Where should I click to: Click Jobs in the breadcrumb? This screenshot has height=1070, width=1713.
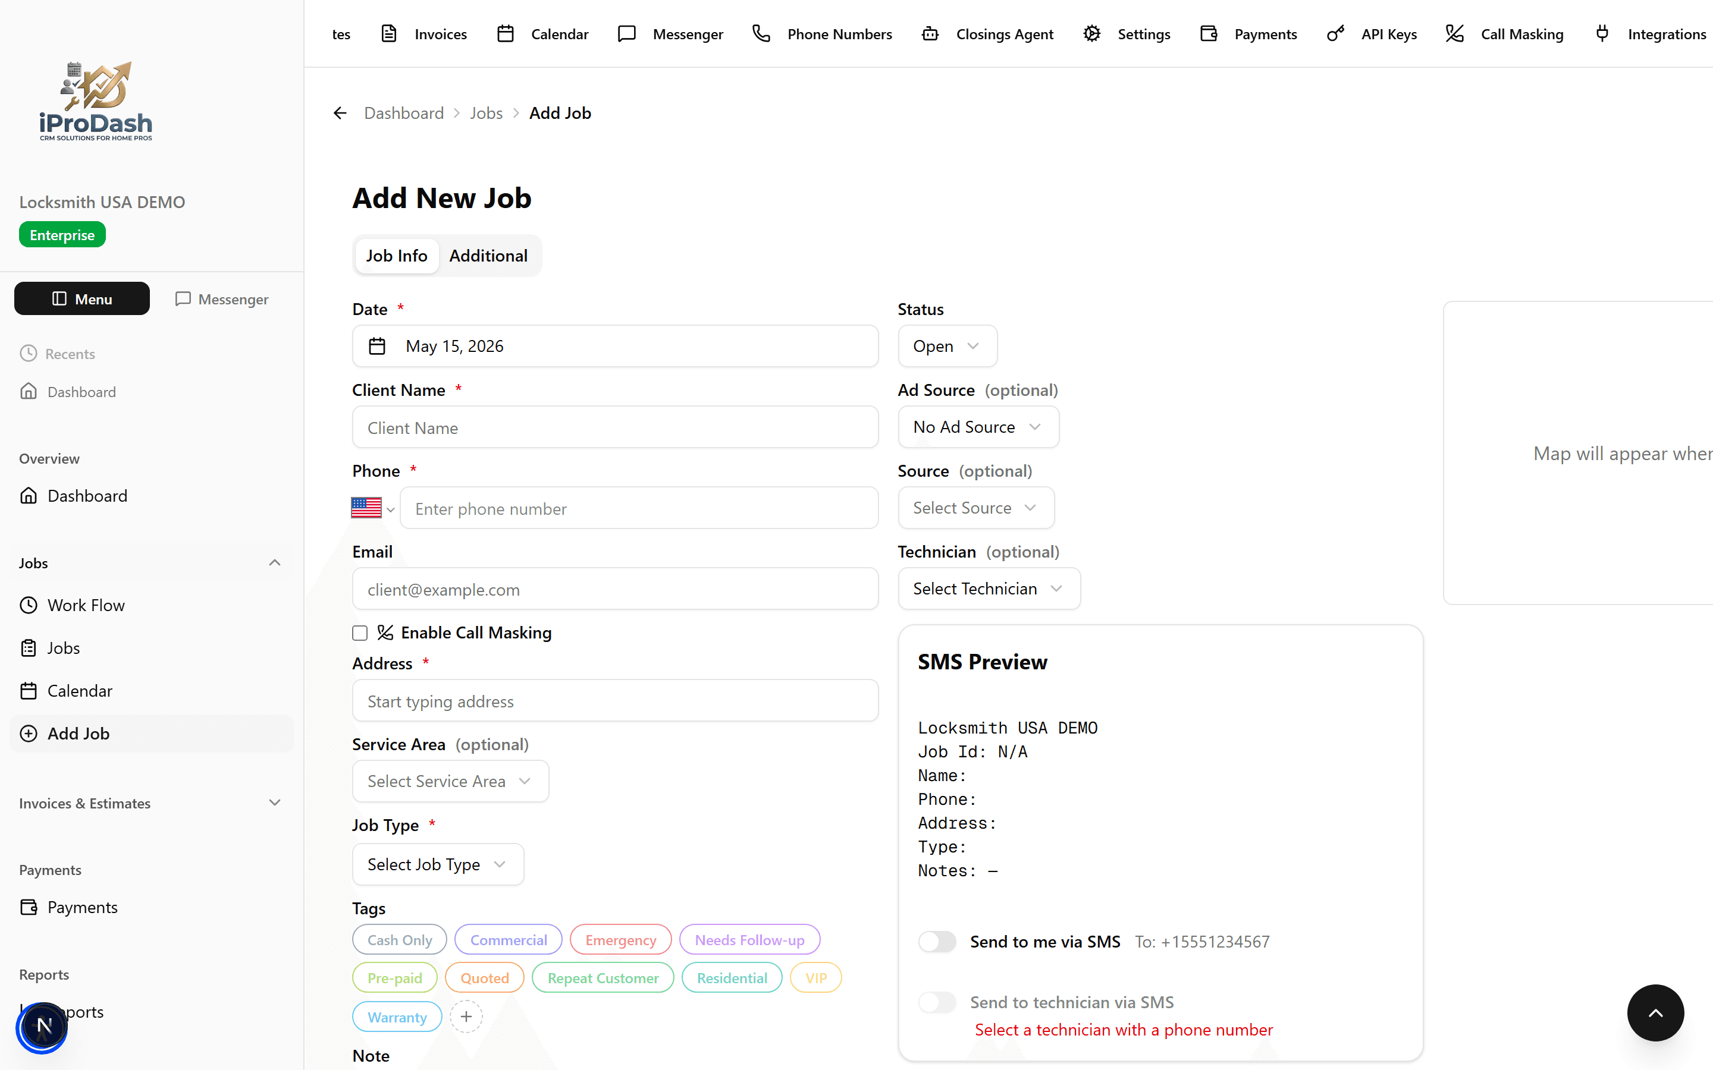[487, 113]
